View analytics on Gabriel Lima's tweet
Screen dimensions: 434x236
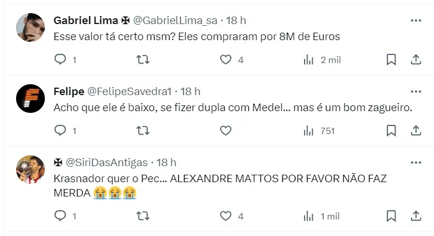[309, 60]
